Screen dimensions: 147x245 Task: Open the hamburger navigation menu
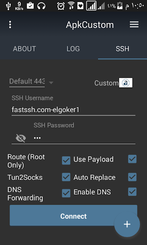click(x=134, y=24)
